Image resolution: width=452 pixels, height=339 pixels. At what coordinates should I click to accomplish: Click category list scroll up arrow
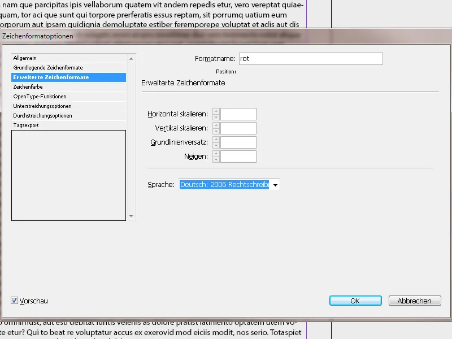coord(131,59)
